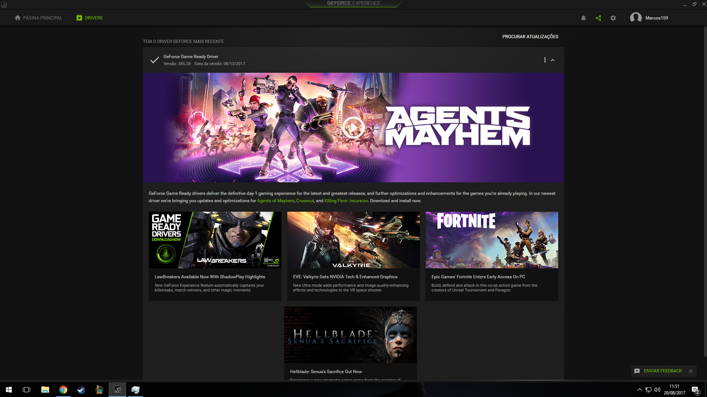Collapse the driver details chevron
Image resolution: width=707 pixels, height=397 pixels.
553,60
